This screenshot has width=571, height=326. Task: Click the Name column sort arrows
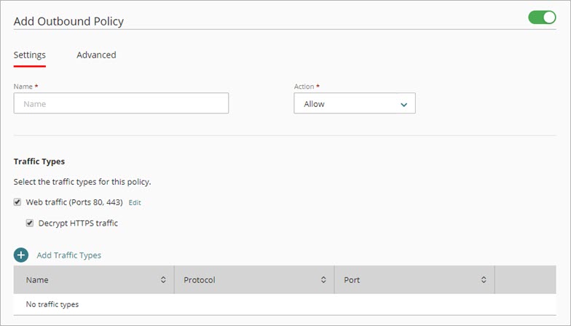(163, 280)
